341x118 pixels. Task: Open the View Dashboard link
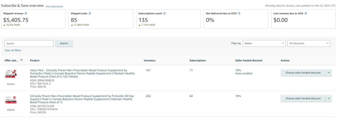point(54,6)
